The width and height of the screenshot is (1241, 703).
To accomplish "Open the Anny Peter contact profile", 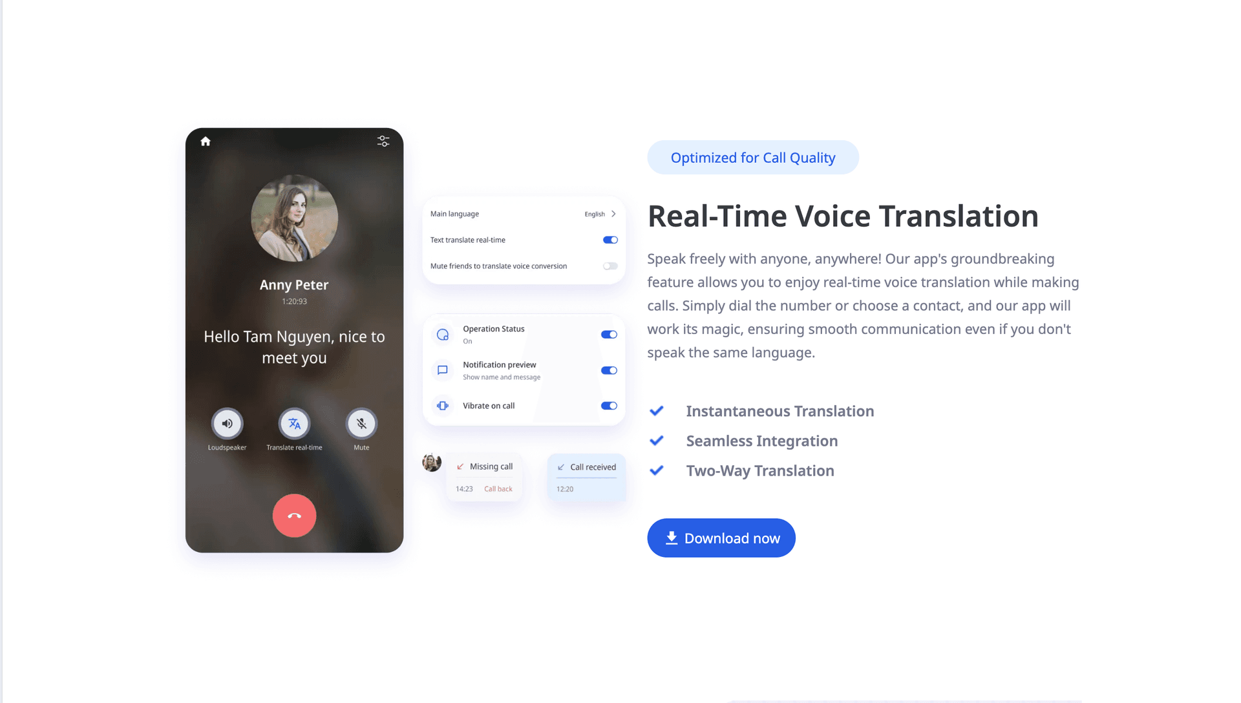I will (295, 220).
